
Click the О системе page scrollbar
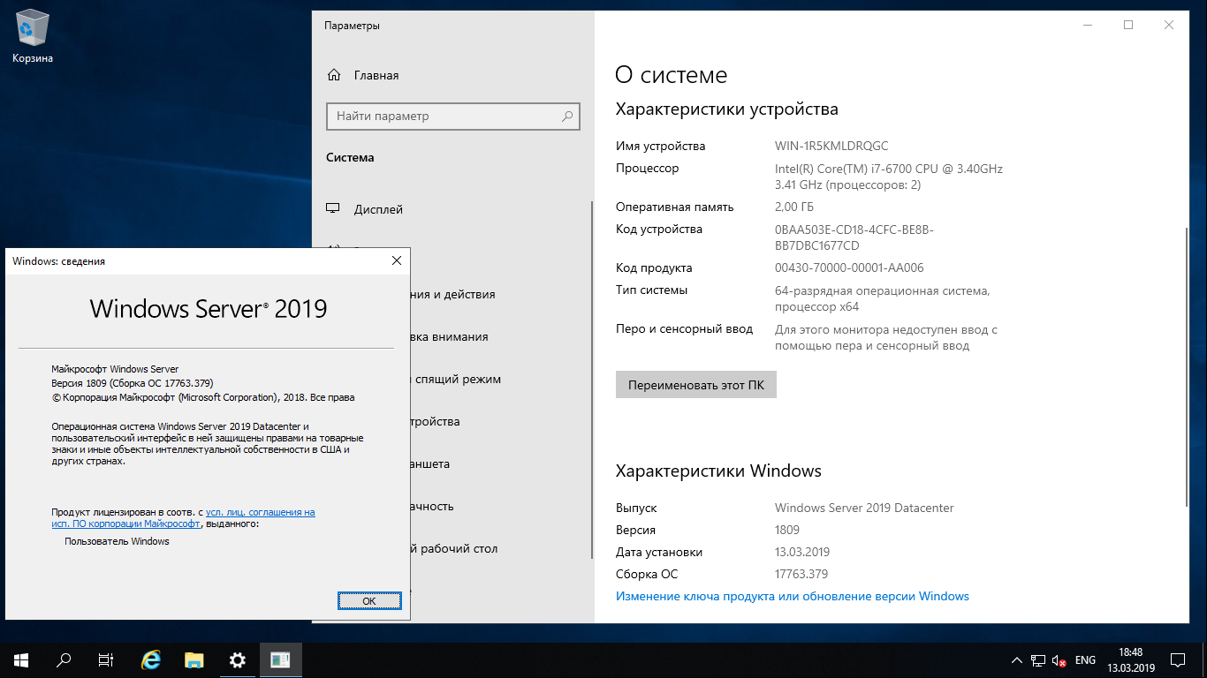click(1187, 365)
